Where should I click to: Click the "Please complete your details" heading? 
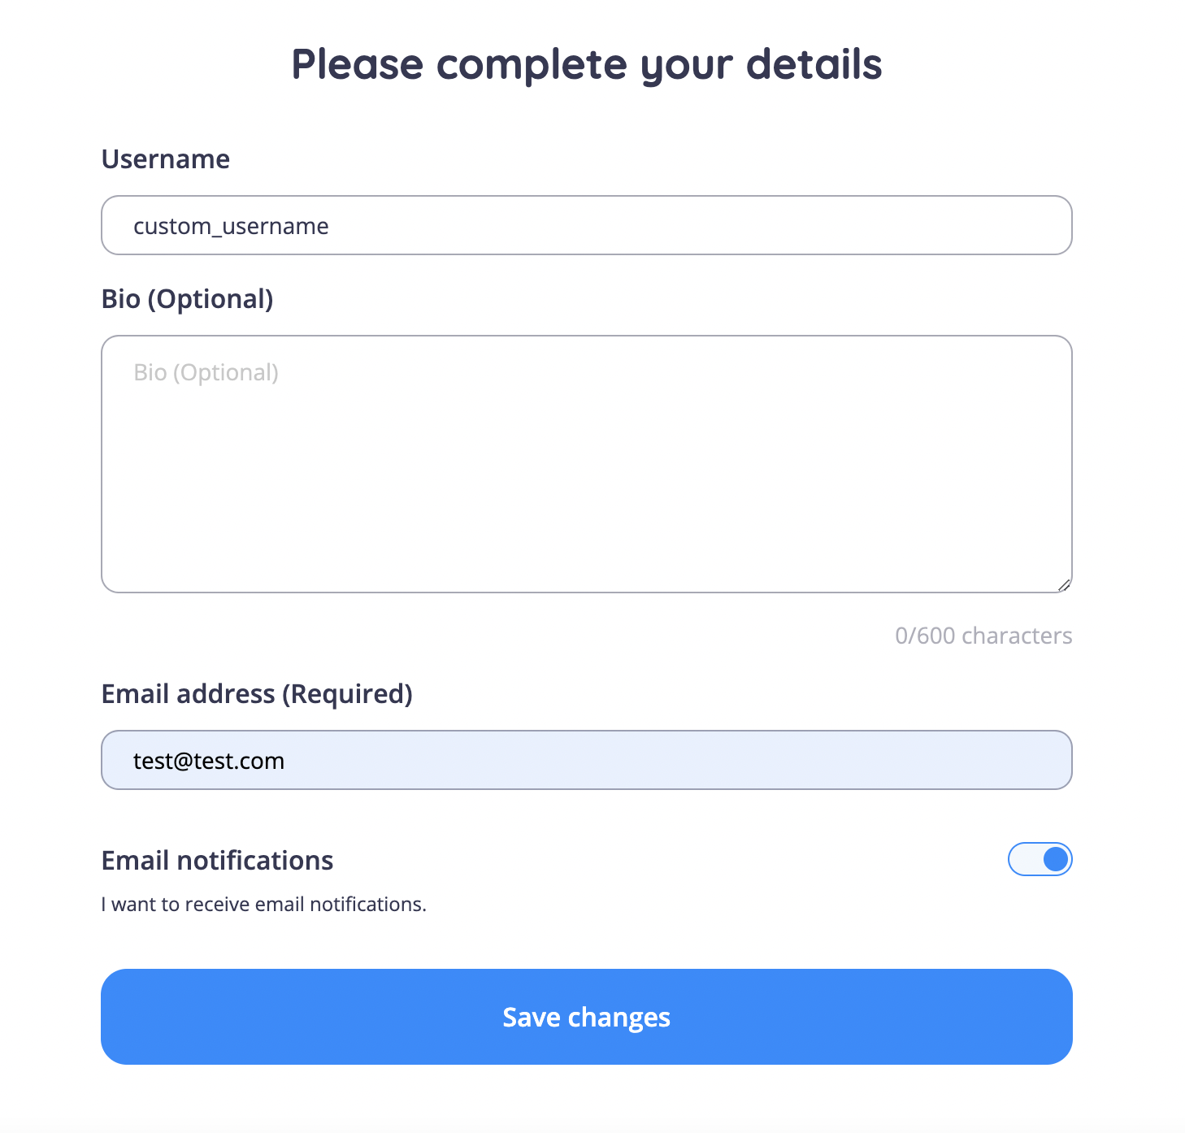[x=586, y=64]
